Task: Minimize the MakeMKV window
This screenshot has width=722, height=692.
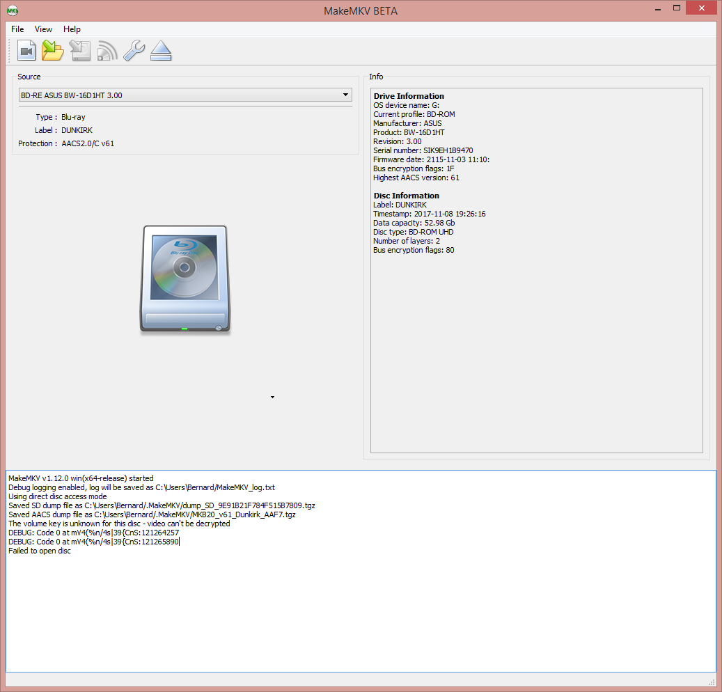Action: (658, 9)
